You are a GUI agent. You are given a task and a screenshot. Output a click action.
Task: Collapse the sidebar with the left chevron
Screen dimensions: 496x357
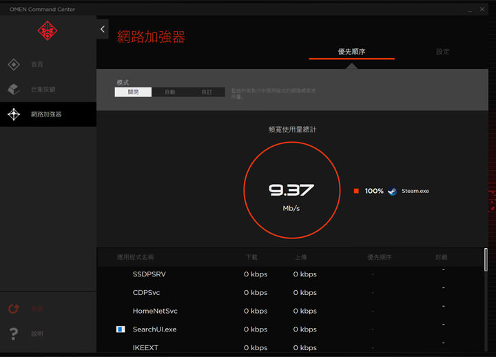click(x=103, y=29)
